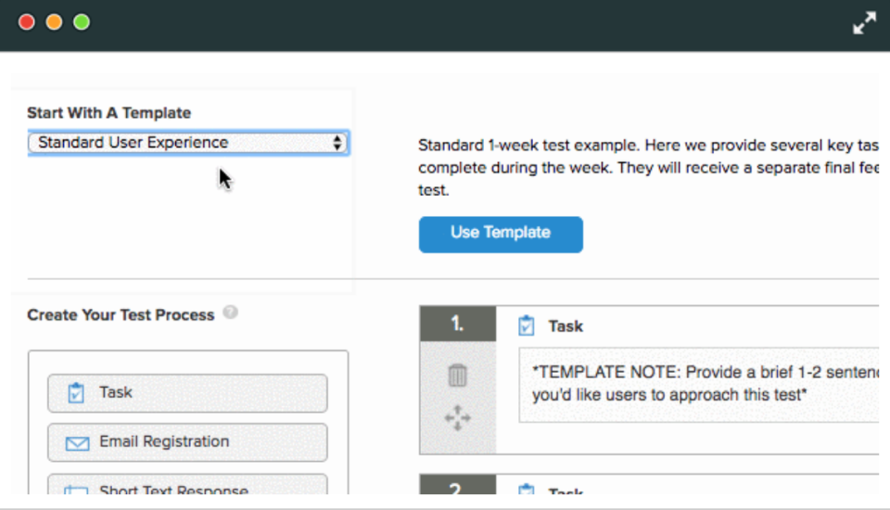890x510 pixels.
Task: Click the clipboard icon in step 1 header
Action: pos(527,325)
